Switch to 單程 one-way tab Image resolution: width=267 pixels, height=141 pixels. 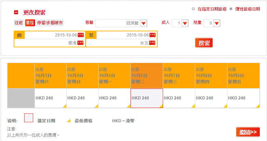coord(30,23)
